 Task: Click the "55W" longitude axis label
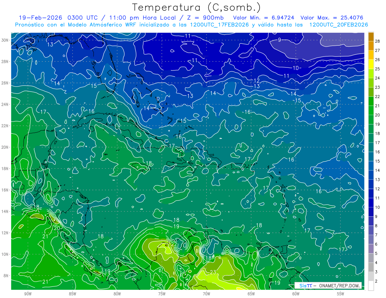[x=341, y=294]
